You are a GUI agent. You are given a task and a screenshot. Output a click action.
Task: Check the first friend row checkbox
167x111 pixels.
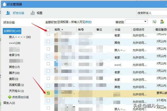click(x=48, y=34)
